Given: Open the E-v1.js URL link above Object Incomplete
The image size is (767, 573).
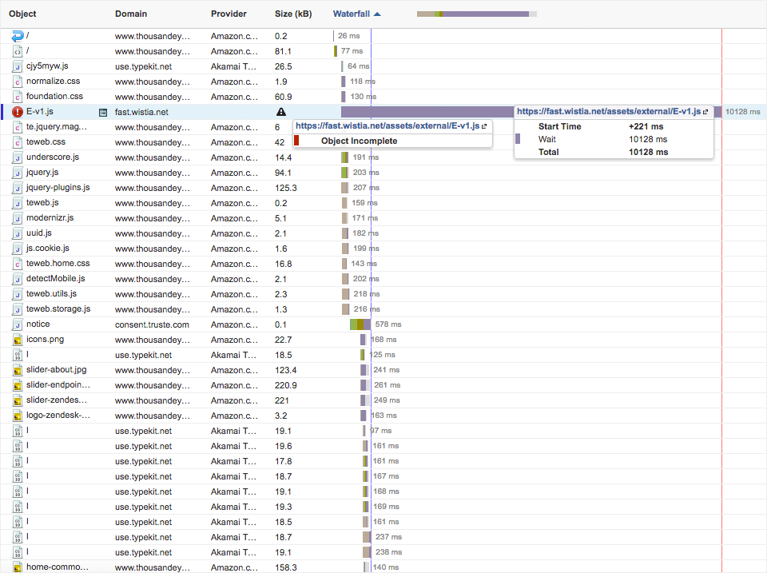Looking at the screenshot, I should point(387,126).
